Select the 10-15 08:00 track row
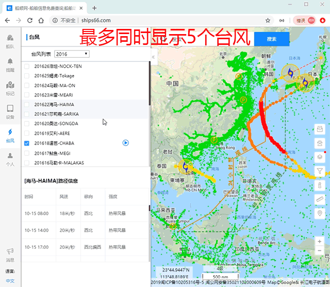Image resolution: width=330 pixels, height=287 pixels. [x=85, y=214]
